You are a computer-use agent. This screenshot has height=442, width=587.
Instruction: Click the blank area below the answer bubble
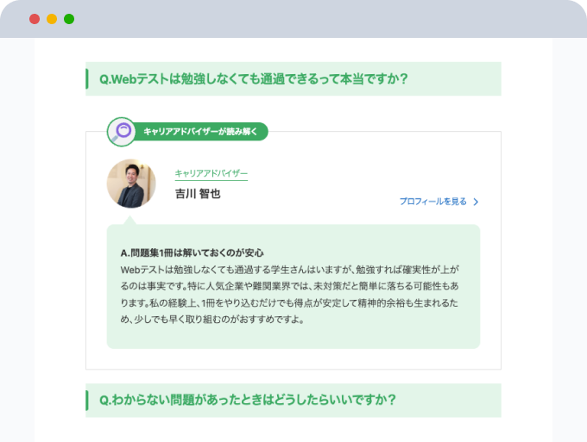point(293,359)
